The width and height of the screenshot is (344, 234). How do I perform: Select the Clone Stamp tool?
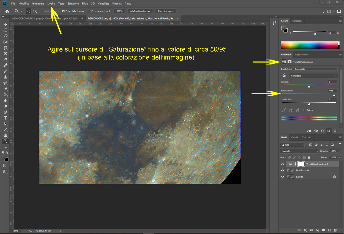click(5, 77)
